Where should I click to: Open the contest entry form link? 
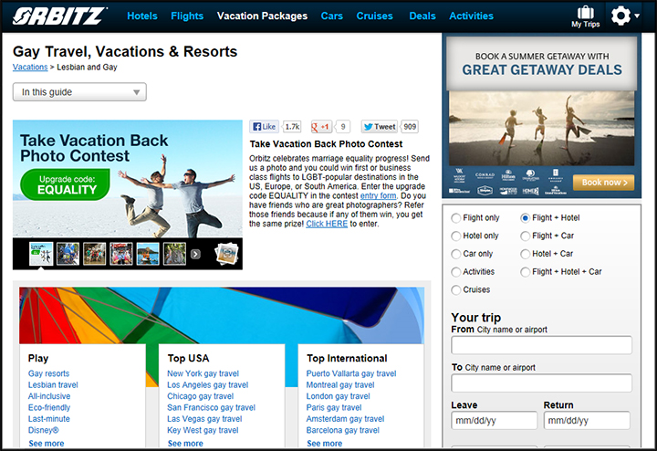[x=378, y=195]
